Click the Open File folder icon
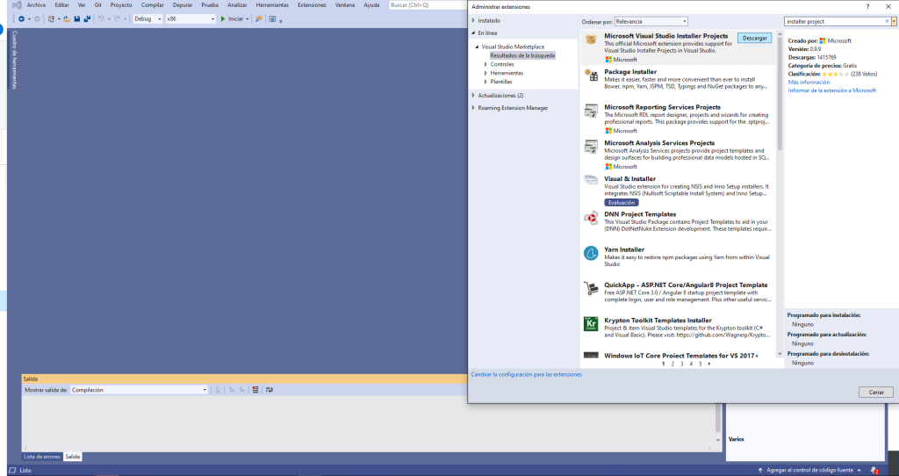Viewport: 899px width, 476px height. pos(67,19)
